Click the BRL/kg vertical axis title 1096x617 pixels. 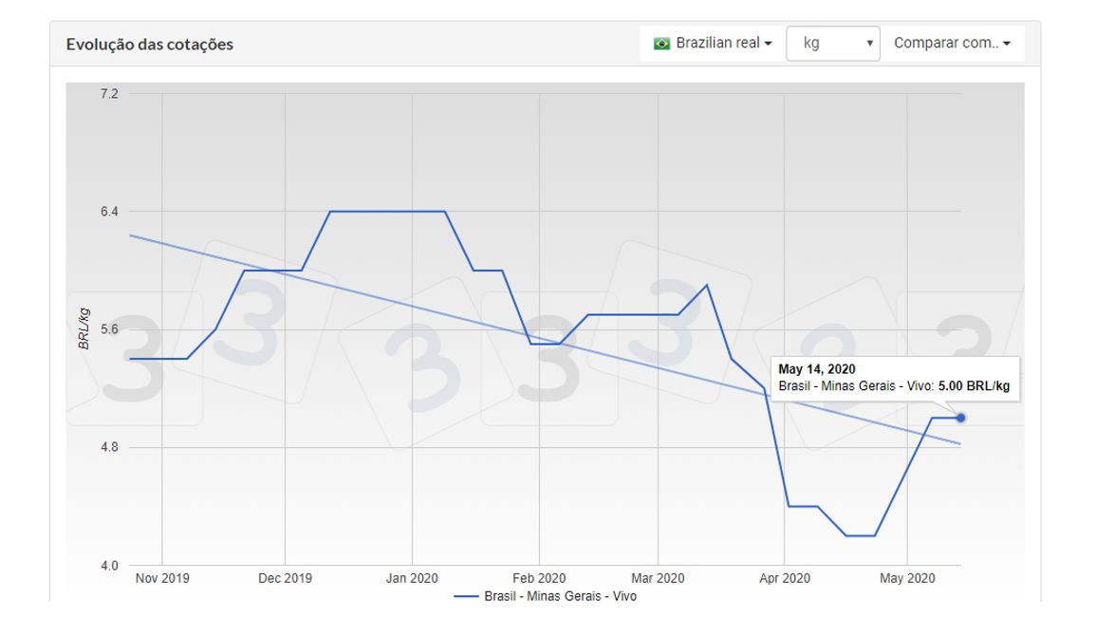pos(84,328)
